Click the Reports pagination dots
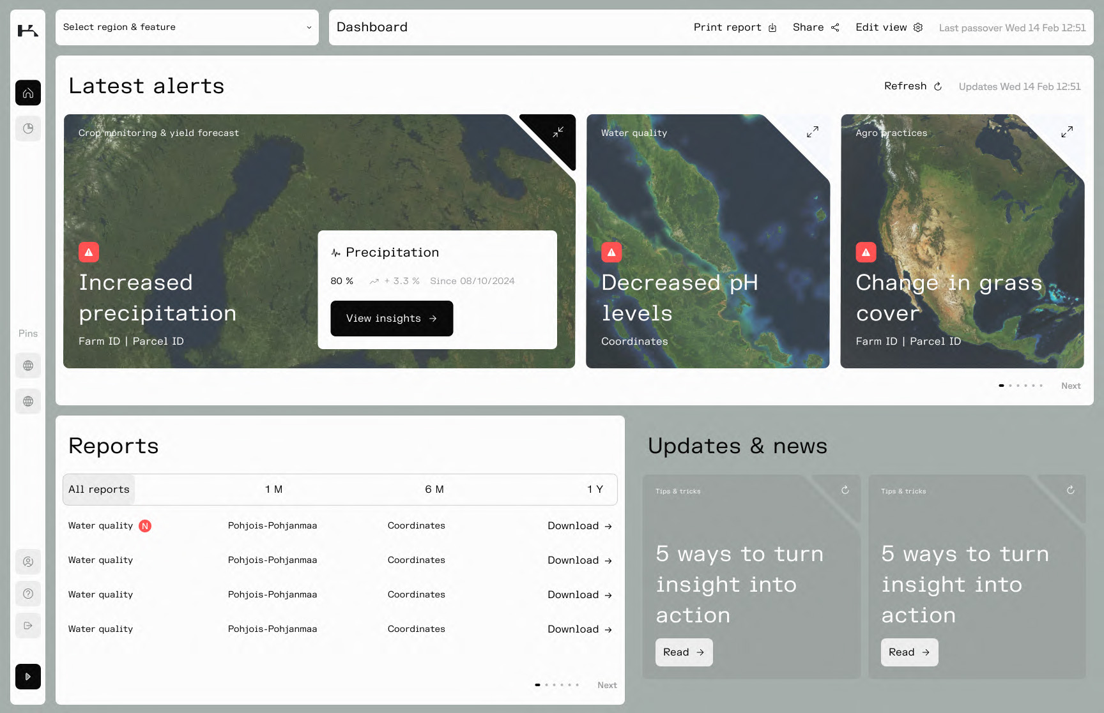 point(557,685)
